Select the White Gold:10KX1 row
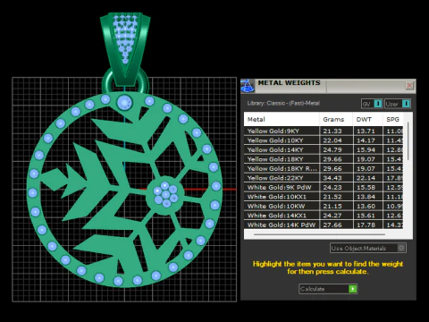The height and width of the screenshot is (322, 429). (324, 197)
